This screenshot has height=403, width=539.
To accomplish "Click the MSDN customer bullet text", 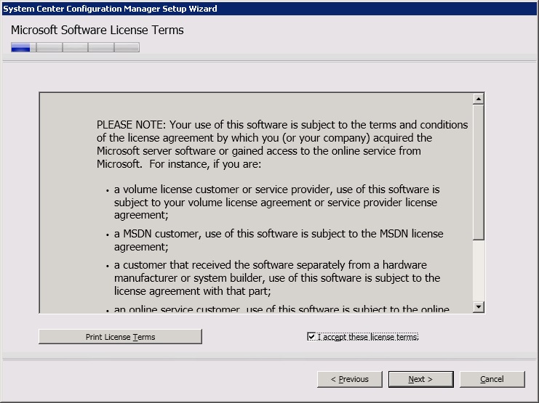I will tap(278, 240).
